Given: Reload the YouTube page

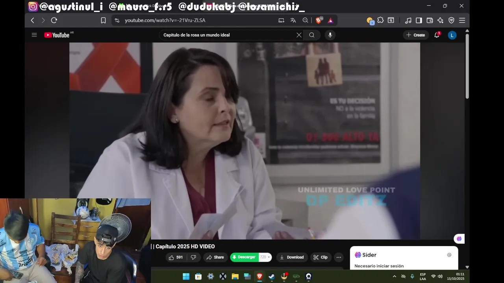Looking at the screenshot, I should click(54, 20).
